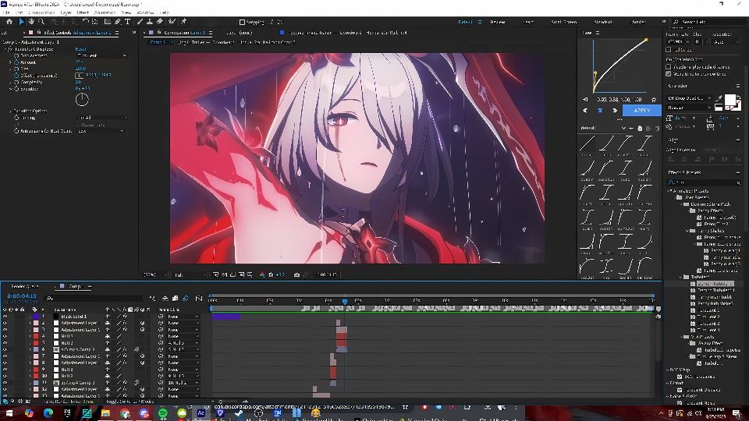The width and height of the screenshot is (749, 421).
Task: Click the Windows Start button
Action: point(9,413)
